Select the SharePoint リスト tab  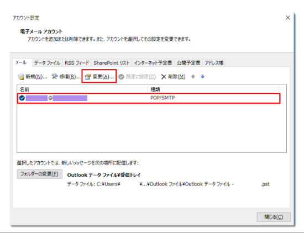[111, 63]
